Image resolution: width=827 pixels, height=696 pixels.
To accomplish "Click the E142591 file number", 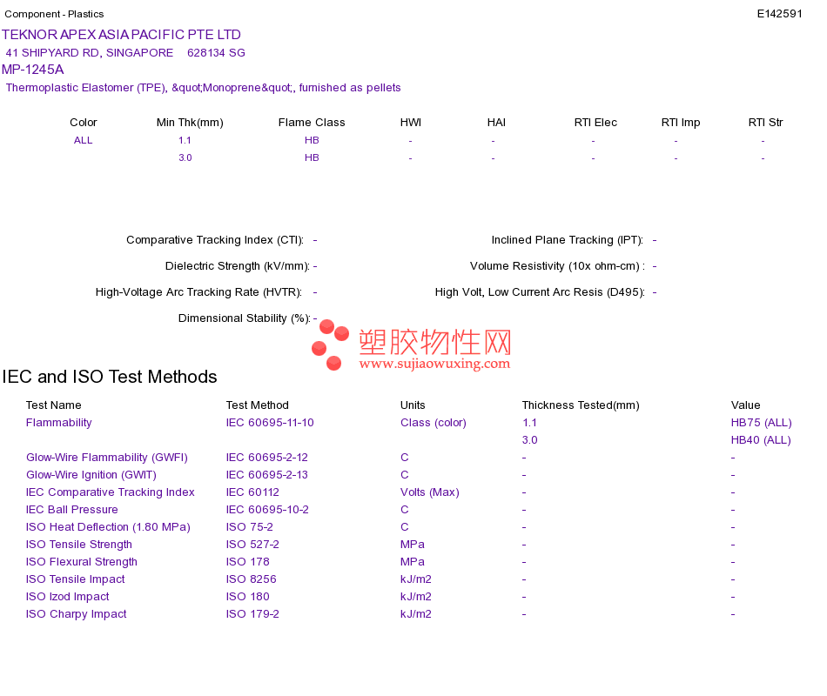I will (779, 14).
